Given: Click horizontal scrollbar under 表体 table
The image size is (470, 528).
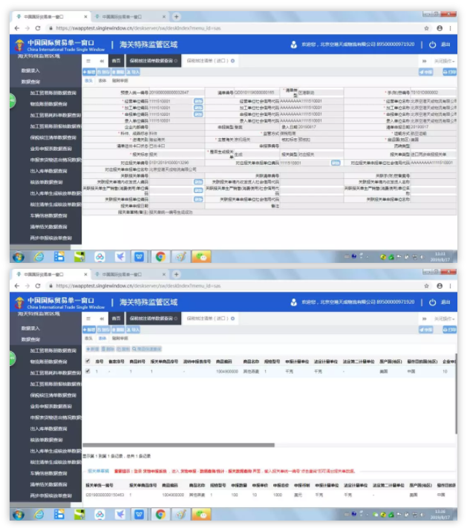Looking at the screenshot, I should pos(178,445).
